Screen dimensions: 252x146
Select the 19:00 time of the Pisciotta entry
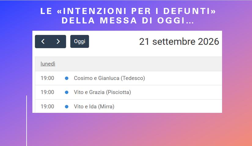pos(47,92)
